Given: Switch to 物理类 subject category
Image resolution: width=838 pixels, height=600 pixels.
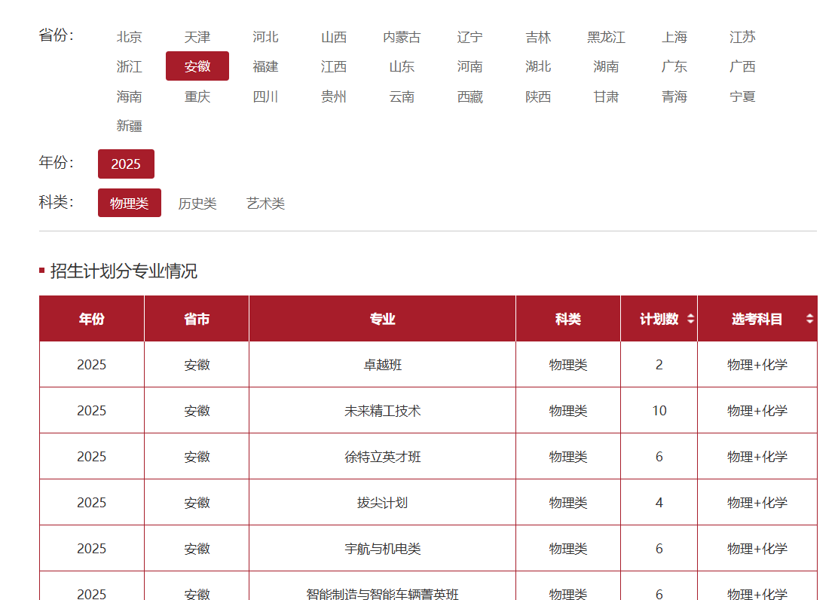Looking at the screenshot, I should click(129, 203).
